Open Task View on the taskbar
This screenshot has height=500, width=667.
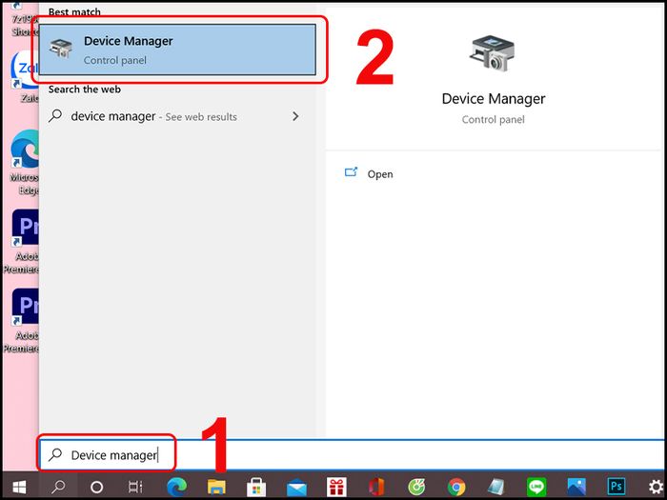pyautogui.click(x=135, y=487)
